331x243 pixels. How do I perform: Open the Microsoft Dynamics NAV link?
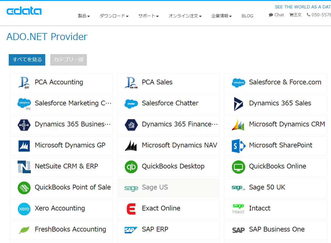click(x=168, y=146)
